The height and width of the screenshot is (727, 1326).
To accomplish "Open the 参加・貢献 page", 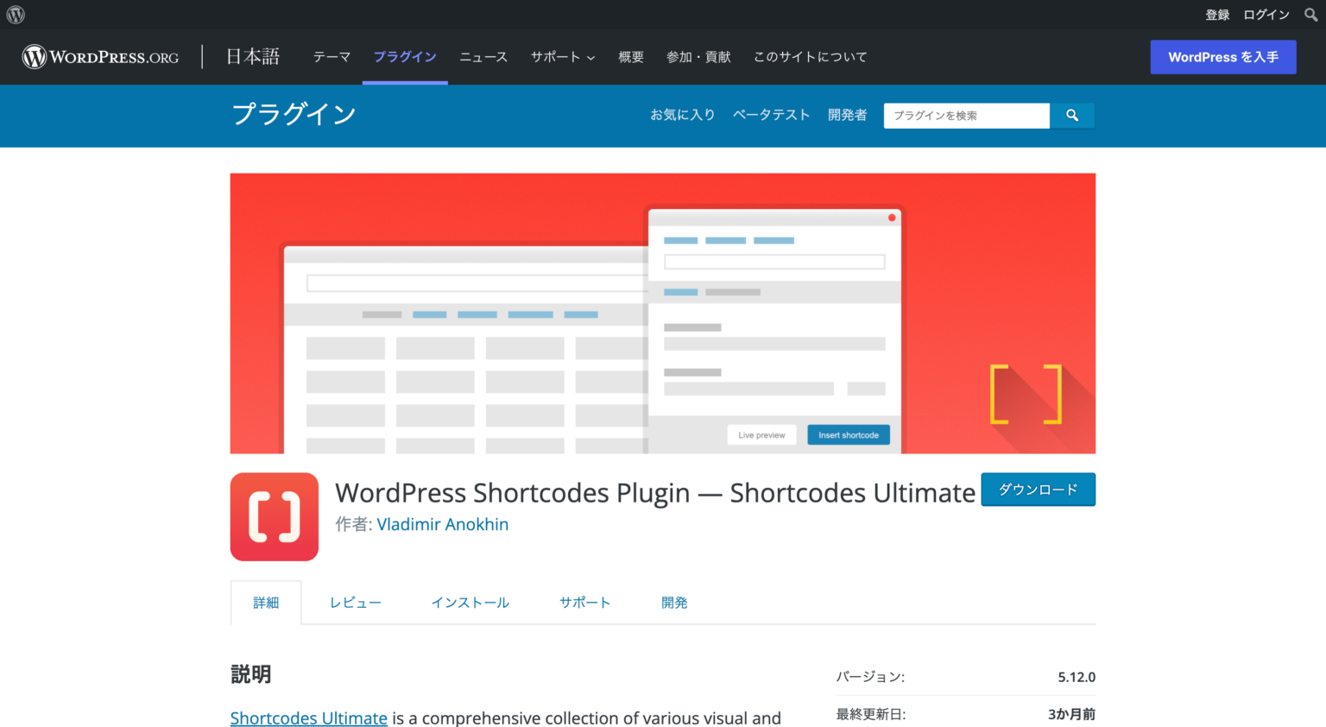I will click(698, 57).
